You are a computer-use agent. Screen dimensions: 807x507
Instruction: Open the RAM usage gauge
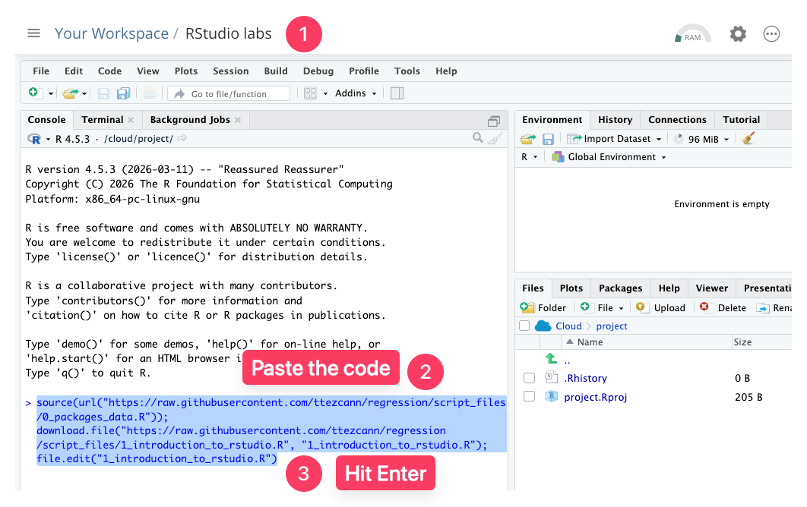pos(693,34)
